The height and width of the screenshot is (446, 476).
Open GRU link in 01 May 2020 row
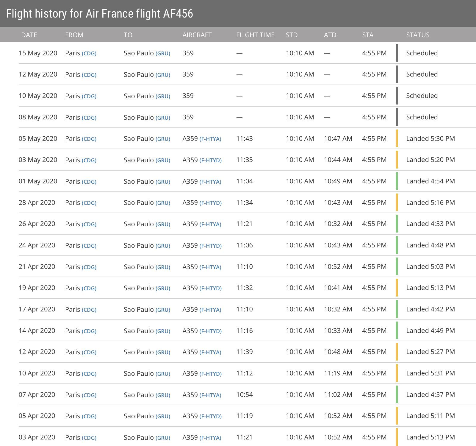pyautogui.click(x=163, y=182)
